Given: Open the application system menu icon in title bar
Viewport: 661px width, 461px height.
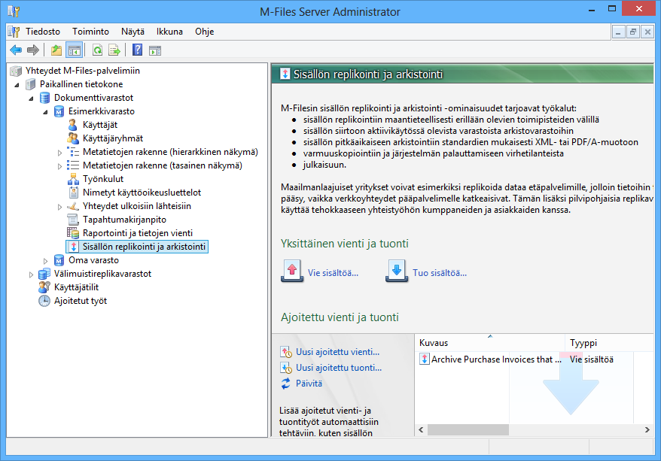Looking at the screenshot, I should coord(14,11).
